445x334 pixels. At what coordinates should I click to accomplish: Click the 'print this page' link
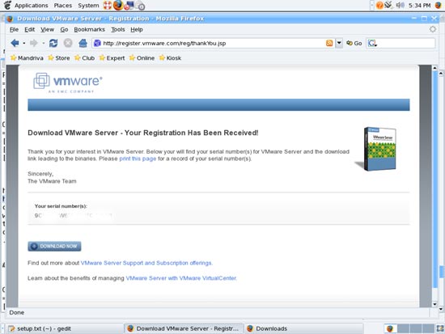(x=138, y=159)
